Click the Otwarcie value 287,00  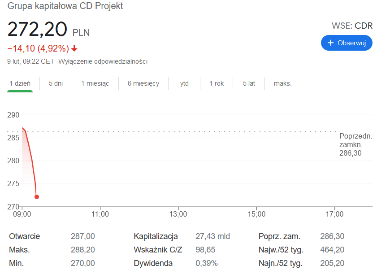click(83, 236)
